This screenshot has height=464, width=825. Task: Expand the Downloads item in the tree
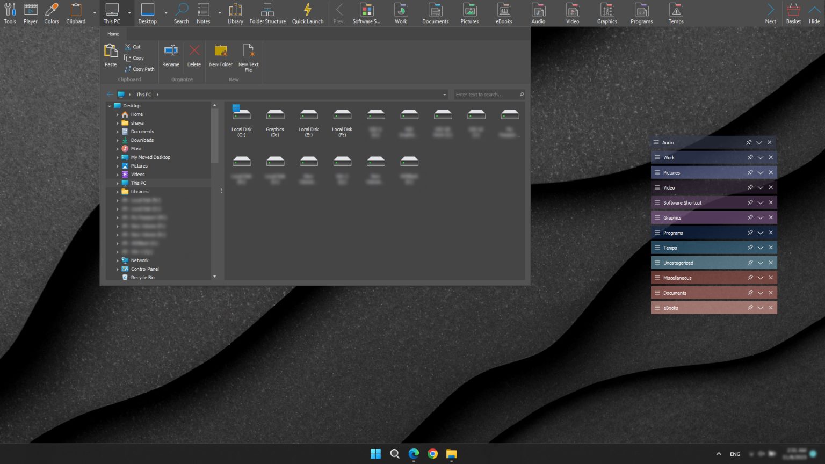[118, 140]
